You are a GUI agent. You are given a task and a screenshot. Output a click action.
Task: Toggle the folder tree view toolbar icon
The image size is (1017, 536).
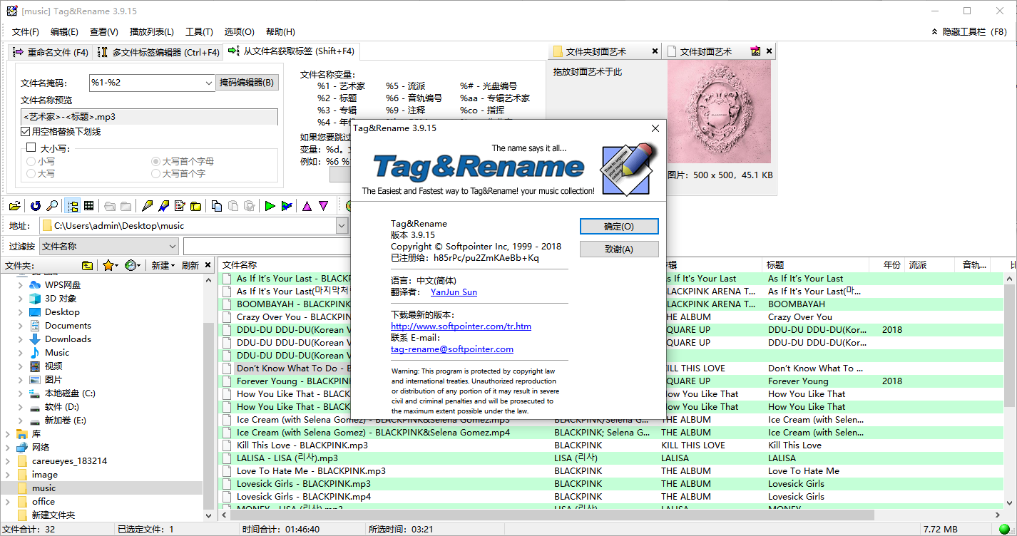pyautogui.click(x=73, y=206)
